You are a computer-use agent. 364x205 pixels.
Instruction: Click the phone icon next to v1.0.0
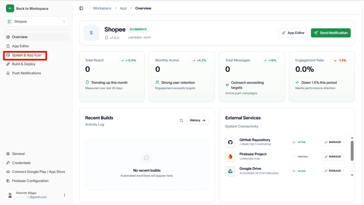click(107, 38)
